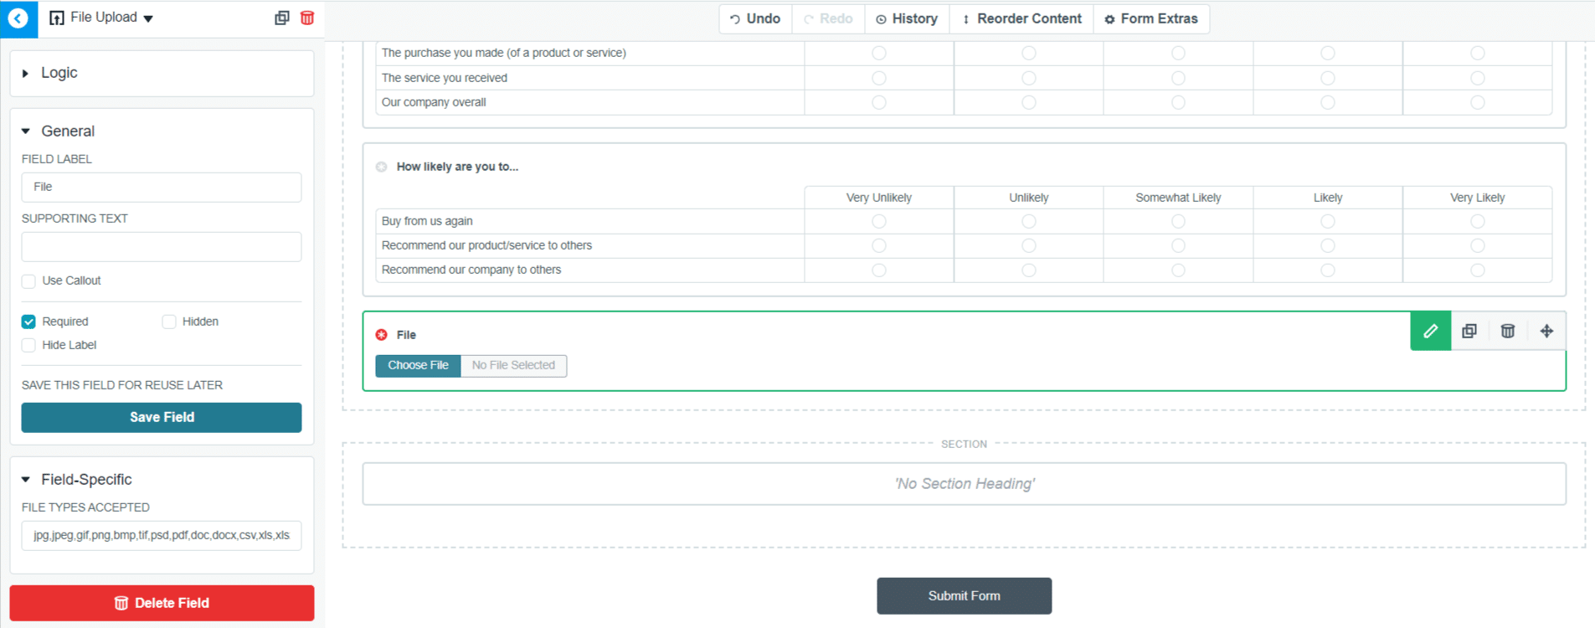Click icon next to 'How likely are you to...'

[382, 167]
